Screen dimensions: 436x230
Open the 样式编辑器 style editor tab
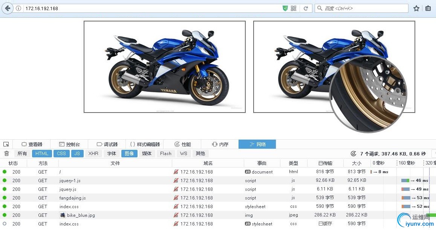[x=145, y=144]
